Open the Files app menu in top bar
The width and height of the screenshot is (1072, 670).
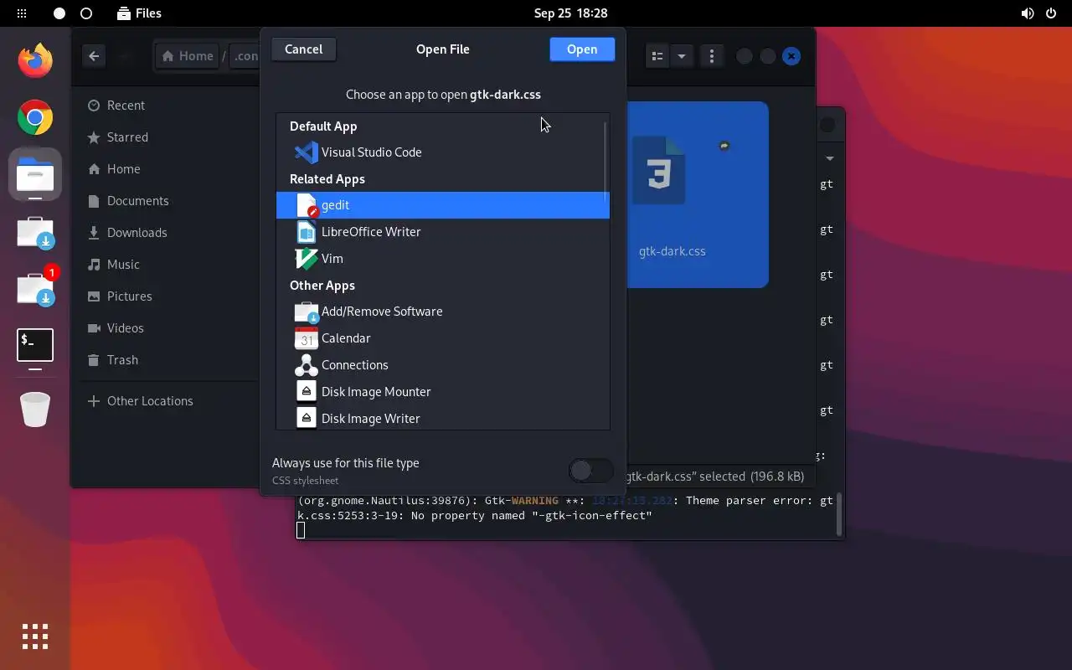click(x=140, y=13)
